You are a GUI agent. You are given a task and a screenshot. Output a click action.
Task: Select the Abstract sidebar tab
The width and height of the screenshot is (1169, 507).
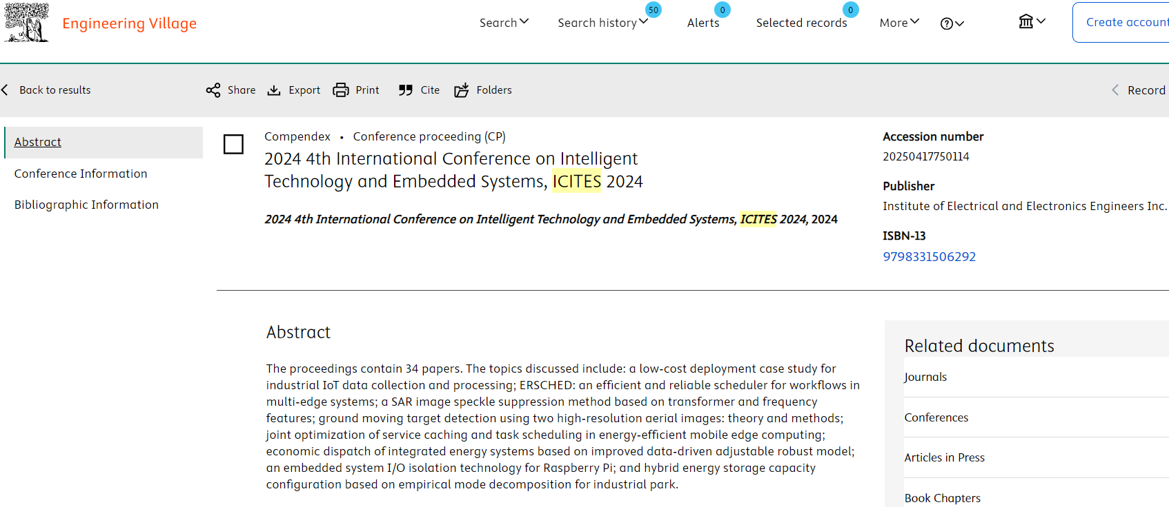tap(104, 142)
